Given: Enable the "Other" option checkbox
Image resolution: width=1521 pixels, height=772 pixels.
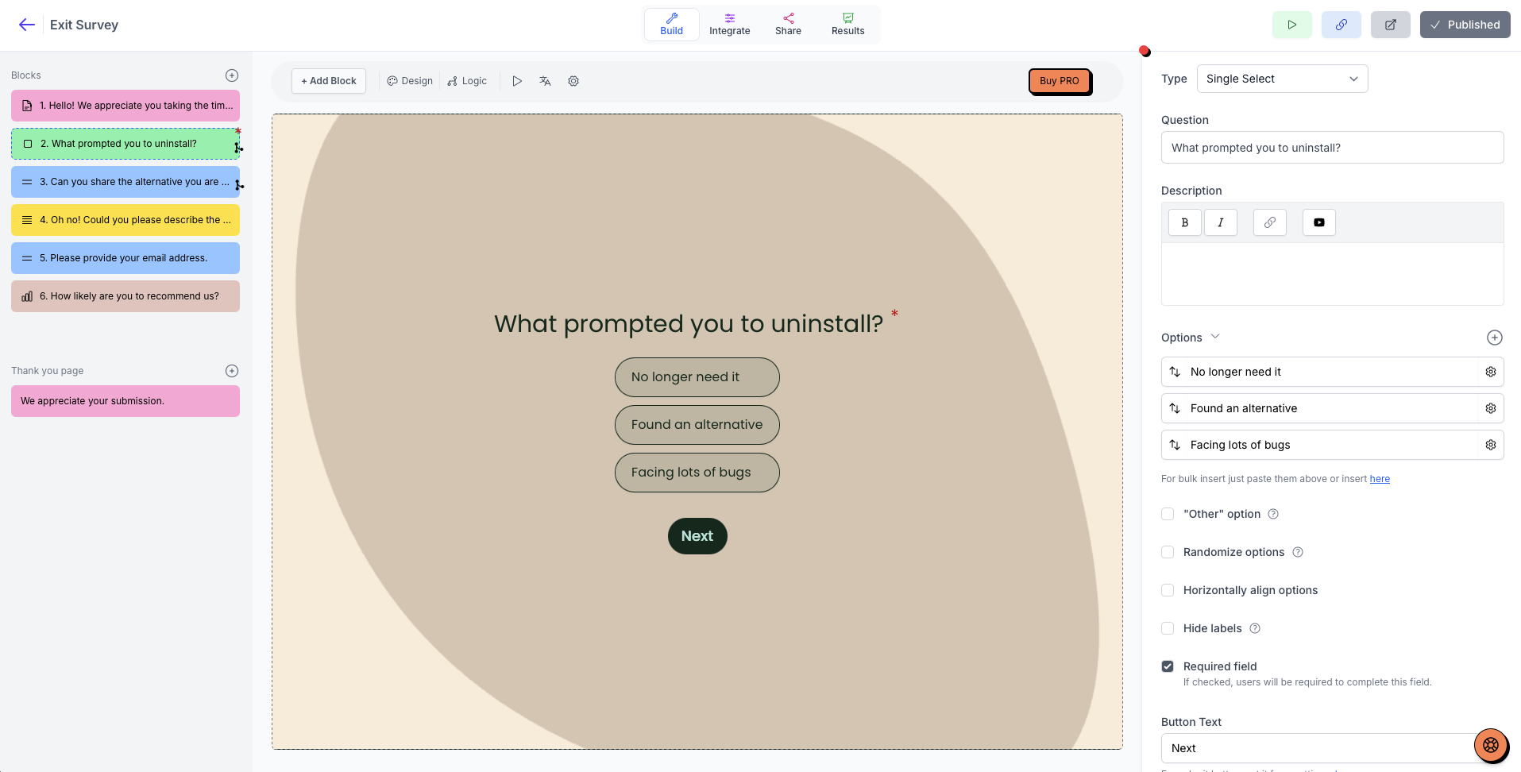Looking at the screenshot, I should click(1168, 514).
